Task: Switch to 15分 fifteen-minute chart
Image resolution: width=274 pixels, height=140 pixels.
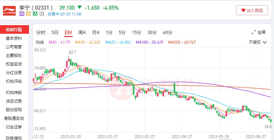Action: tap(137, 32)
